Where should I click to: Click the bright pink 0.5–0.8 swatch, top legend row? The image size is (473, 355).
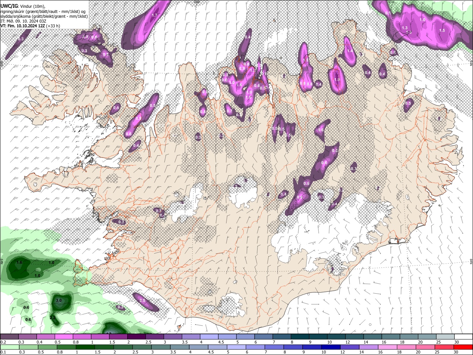[64, 337]
